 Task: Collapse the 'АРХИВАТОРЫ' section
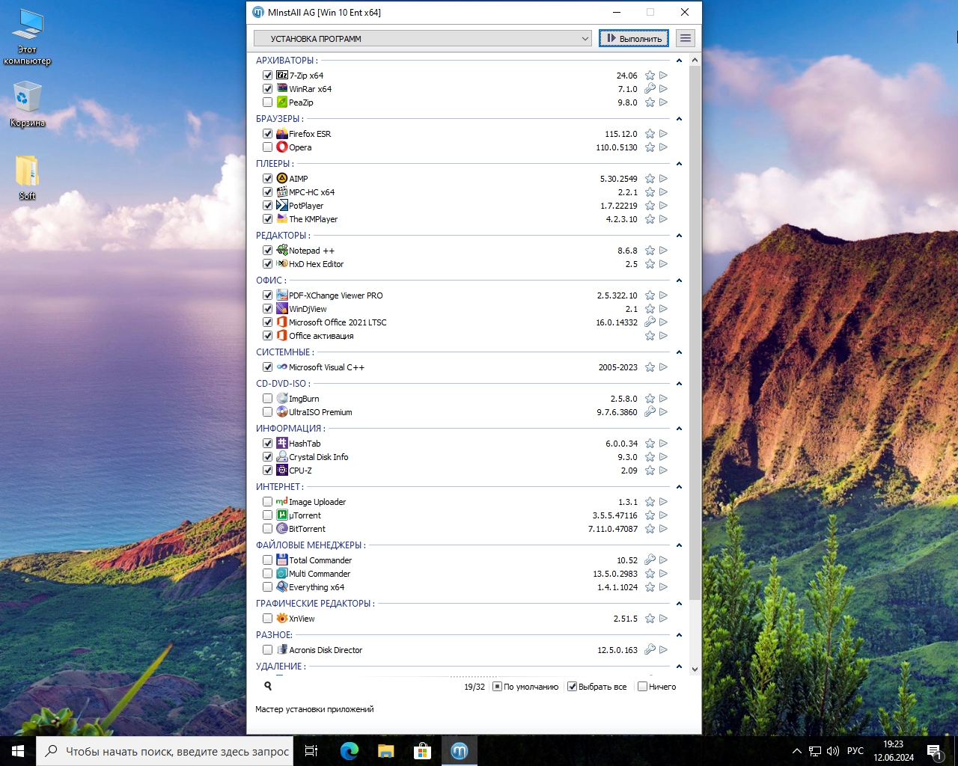[679, 61]
